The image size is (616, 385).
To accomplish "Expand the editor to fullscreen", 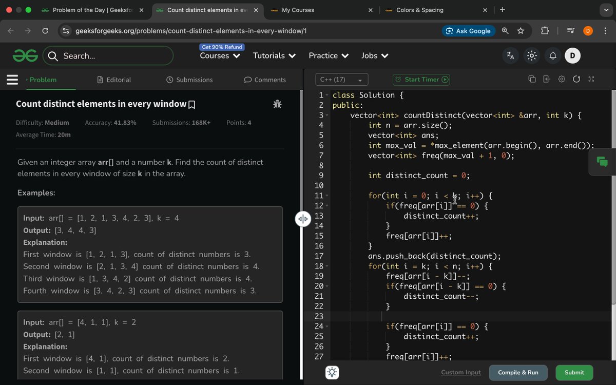I will pos(591,80).
